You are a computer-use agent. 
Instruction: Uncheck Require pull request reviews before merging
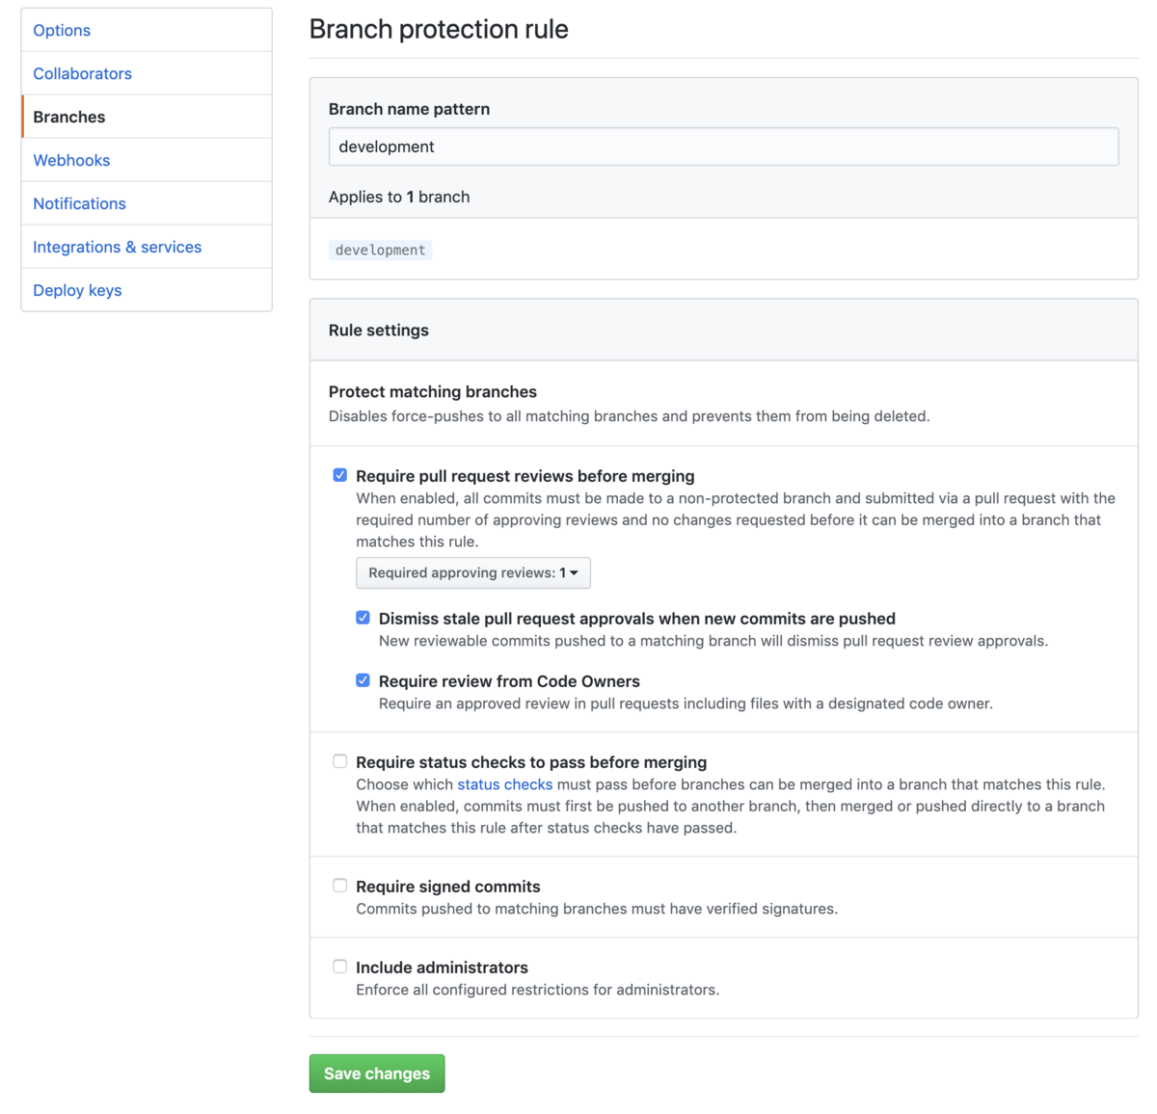pyautogui.click(x=340, y=475)
